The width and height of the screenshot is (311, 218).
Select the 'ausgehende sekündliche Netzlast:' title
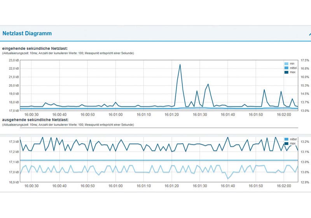point(35,120)
